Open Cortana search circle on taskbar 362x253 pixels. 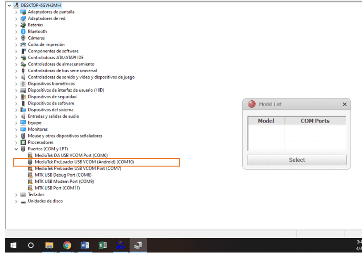coord(31,245)
